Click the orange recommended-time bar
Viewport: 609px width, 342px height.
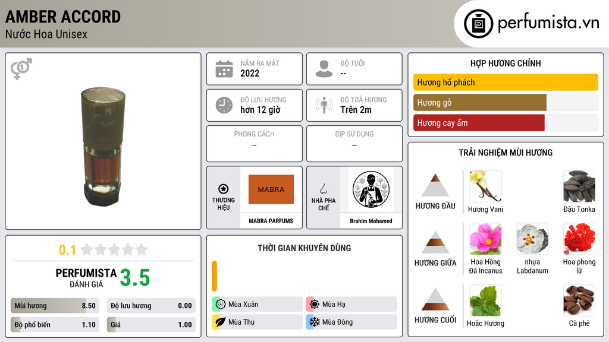pyautogui.click(x=214, y=276)
